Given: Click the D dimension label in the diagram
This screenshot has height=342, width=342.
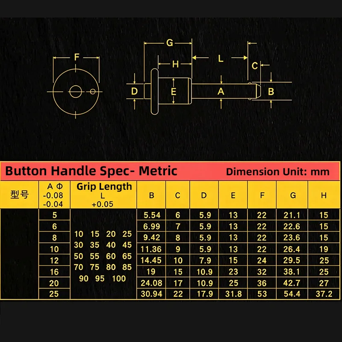Looking at the screenshot, I should [x=134, y=91].
